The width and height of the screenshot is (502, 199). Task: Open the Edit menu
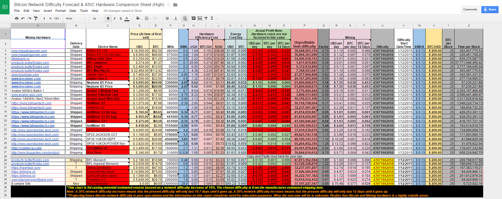(27, 11)
